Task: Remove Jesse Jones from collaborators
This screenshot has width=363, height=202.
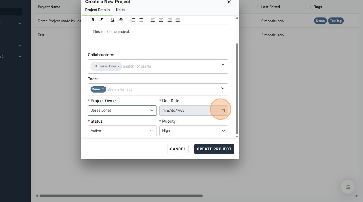Action: click(119, 66)
